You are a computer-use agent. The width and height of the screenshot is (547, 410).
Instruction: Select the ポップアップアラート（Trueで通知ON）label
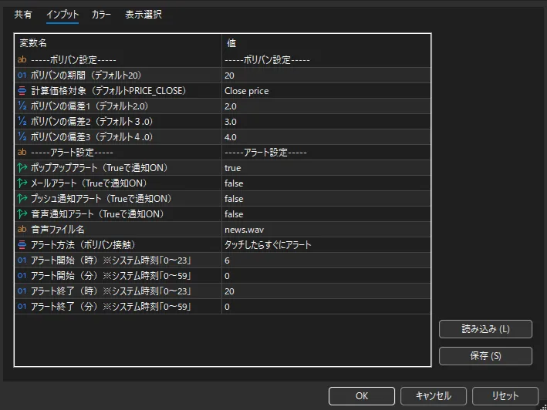click(x=100, y=167)
